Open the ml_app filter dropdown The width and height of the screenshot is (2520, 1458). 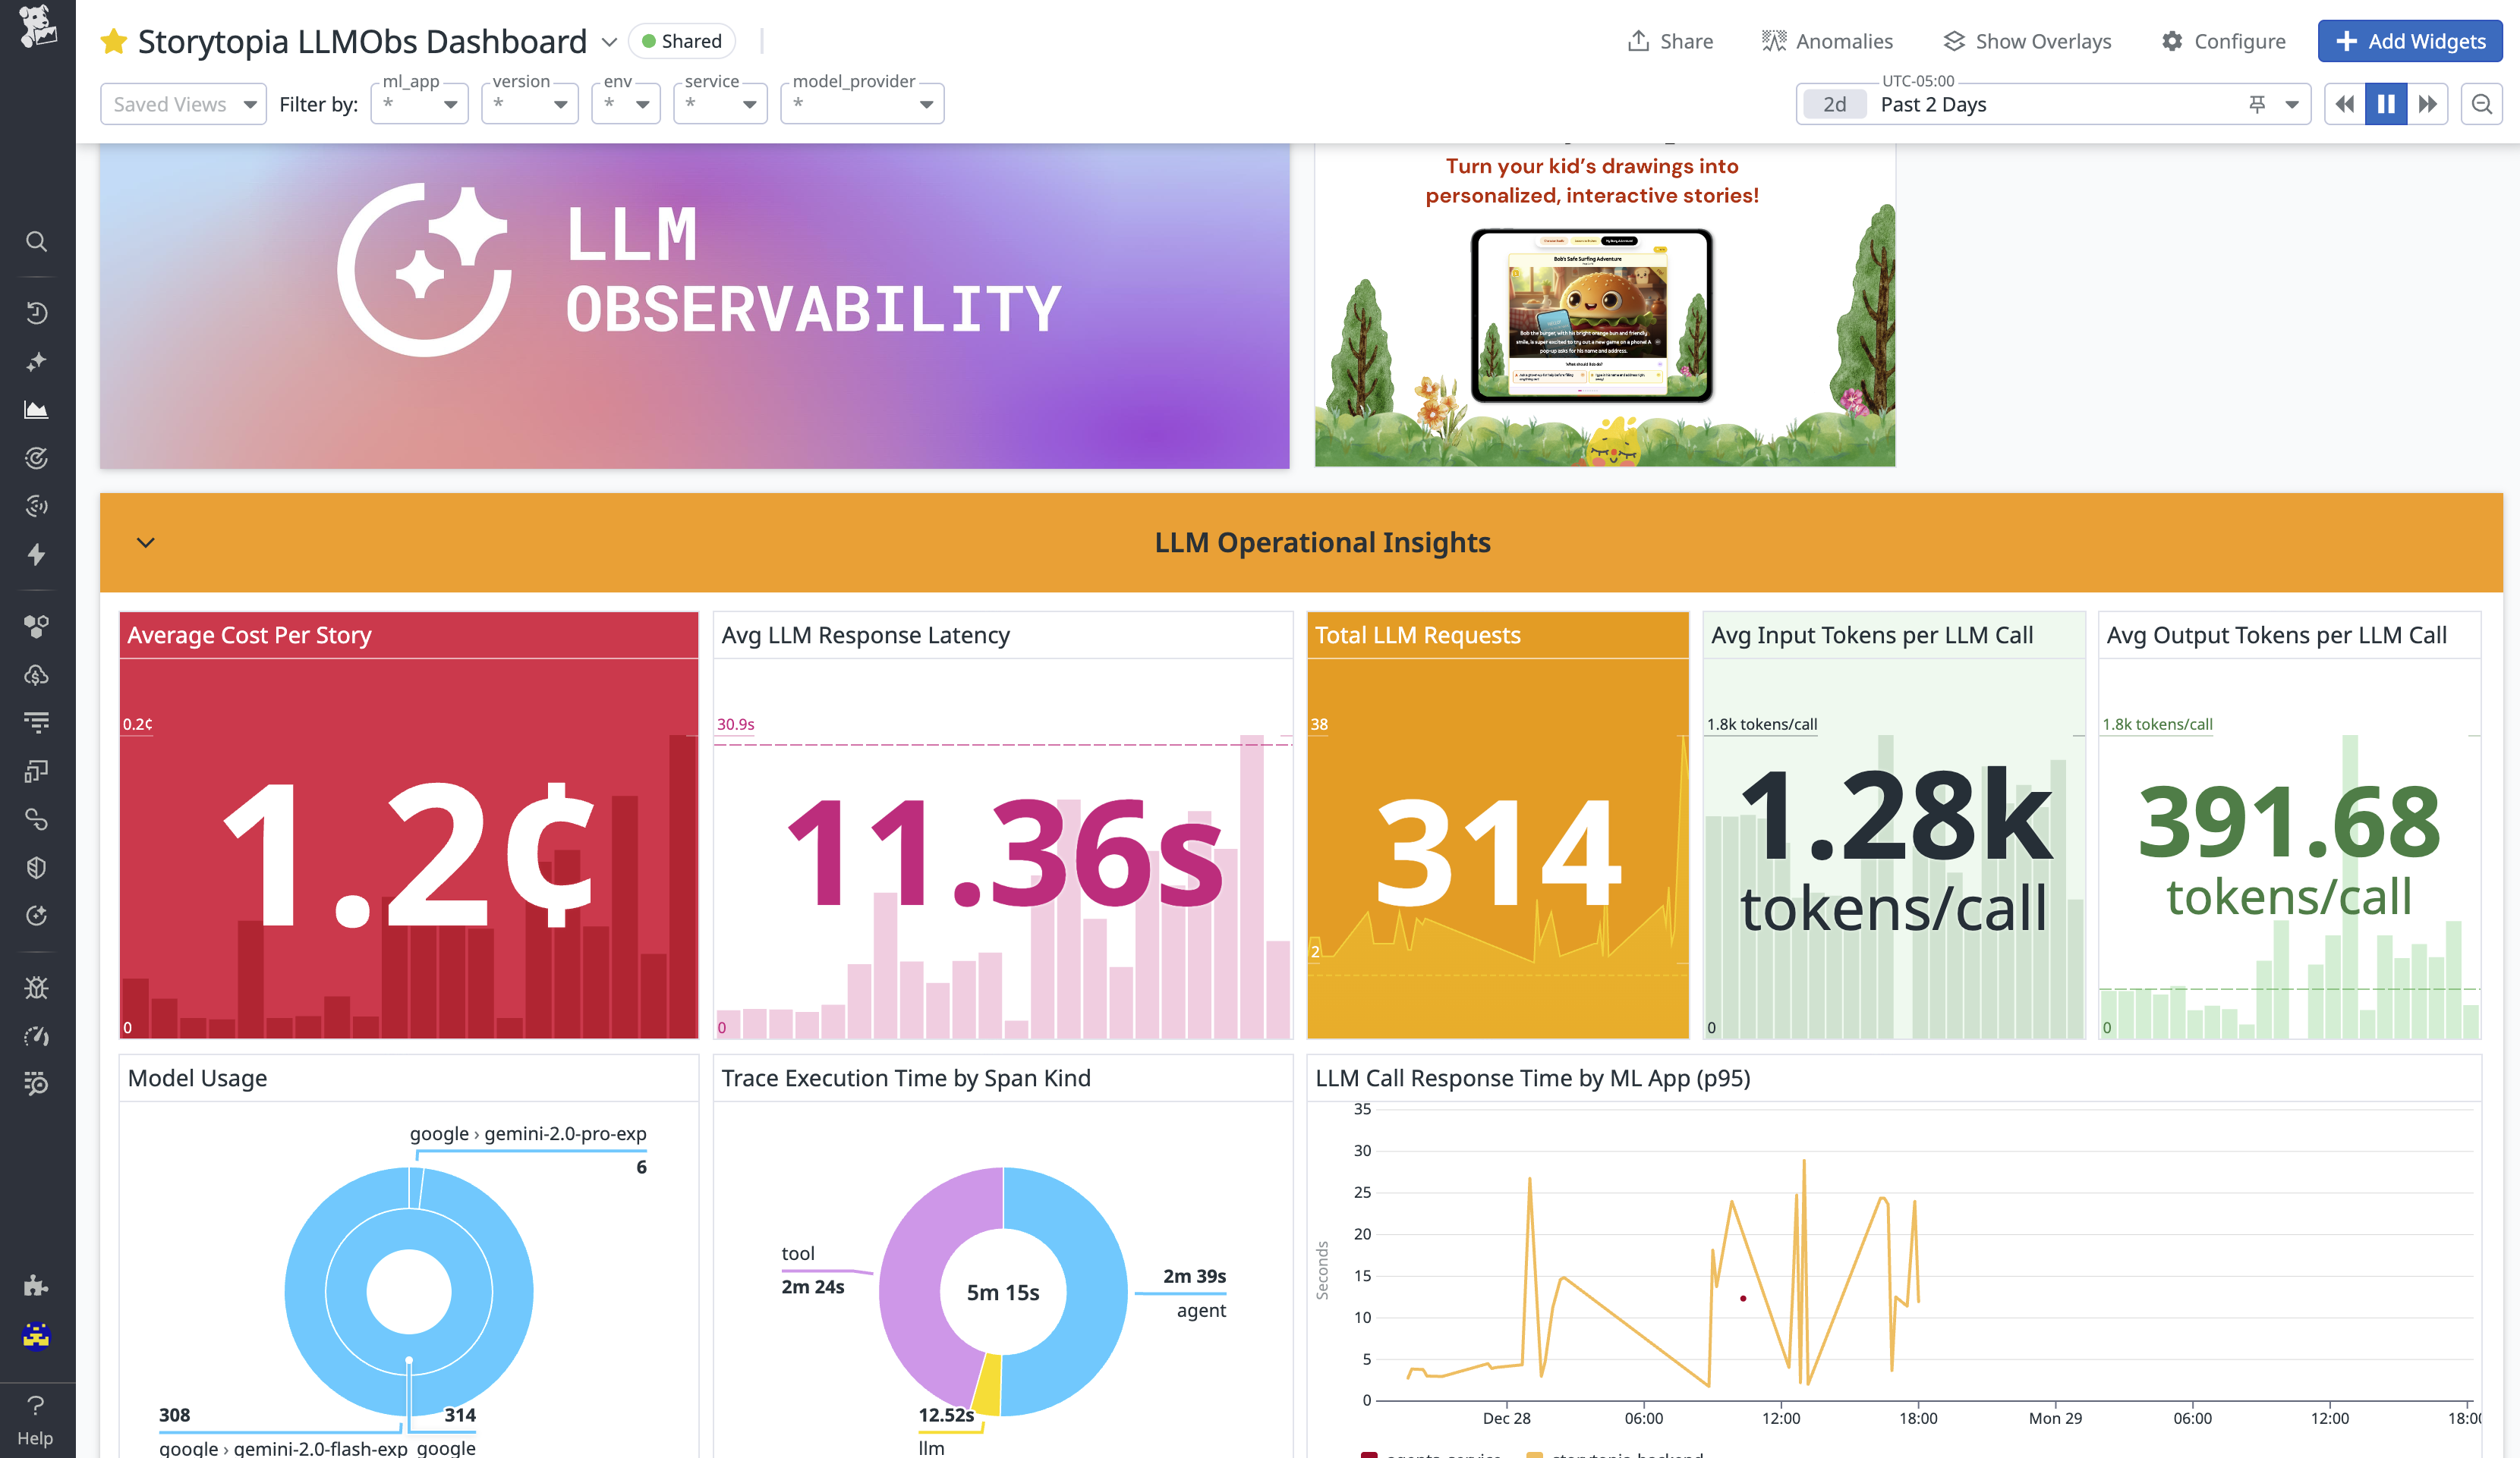(420, 104)
